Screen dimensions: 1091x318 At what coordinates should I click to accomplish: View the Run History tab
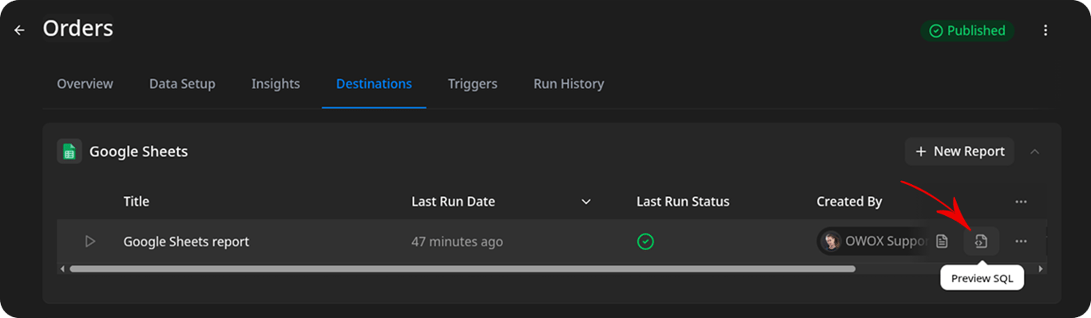click(569, 84)
